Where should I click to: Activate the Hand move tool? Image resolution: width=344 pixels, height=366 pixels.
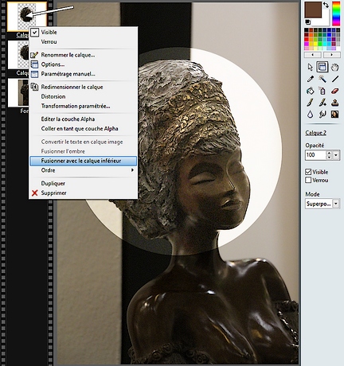[334, 67]
